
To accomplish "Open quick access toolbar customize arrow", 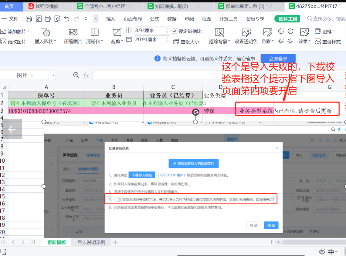I will tap(86, 19).
